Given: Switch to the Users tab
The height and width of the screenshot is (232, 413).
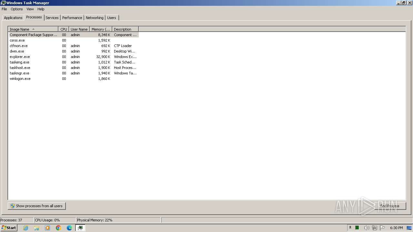Looking at the screenshot, I should (x=112, y=18).
